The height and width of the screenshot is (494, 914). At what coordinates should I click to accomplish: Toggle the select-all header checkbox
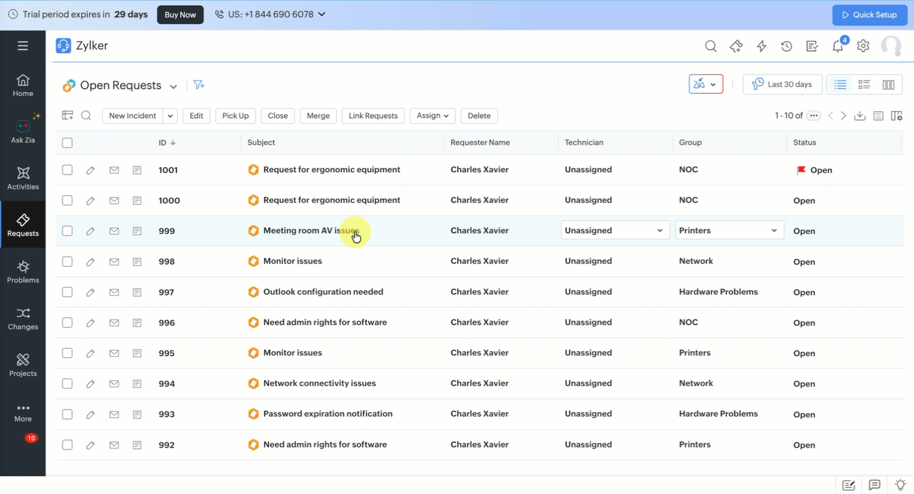[x=67, y=143]
